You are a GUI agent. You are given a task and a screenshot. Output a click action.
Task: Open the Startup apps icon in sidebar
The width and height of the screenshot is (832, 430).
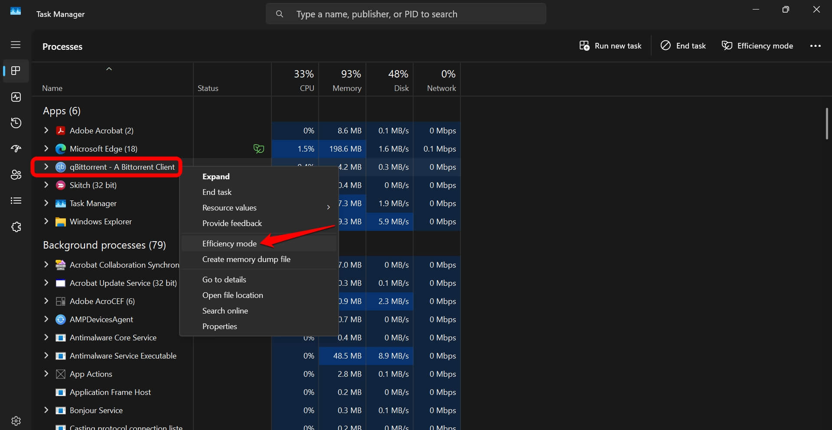point(16,149)
